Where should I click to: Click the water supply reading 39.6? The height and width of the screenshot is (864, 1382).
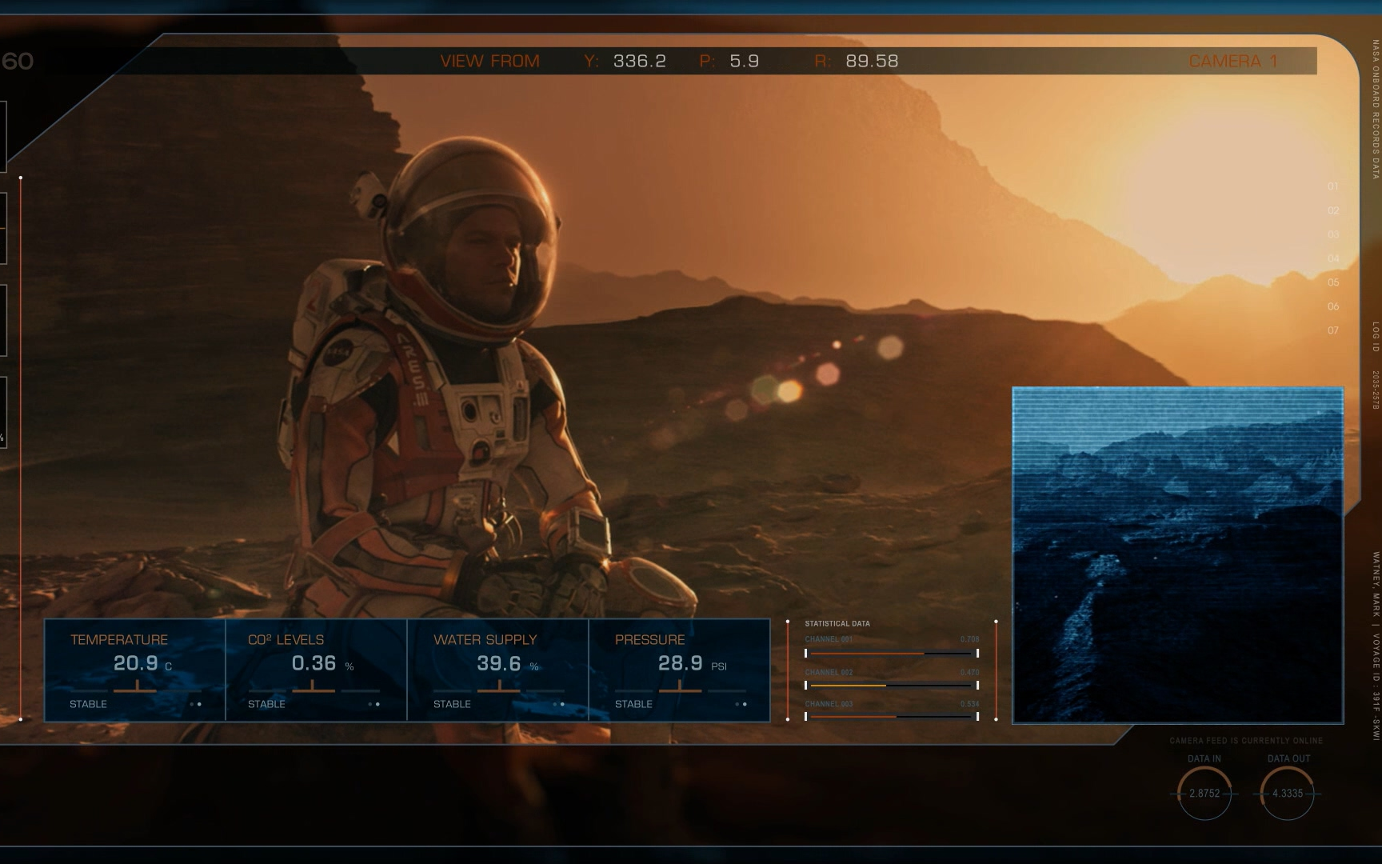[498, 663]
